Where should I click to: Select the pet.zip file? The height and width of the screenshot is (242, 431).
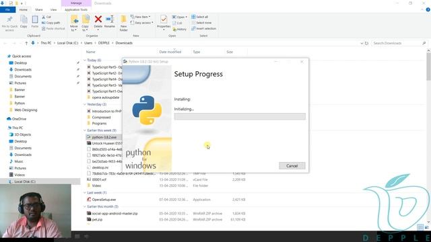point(97,220)
